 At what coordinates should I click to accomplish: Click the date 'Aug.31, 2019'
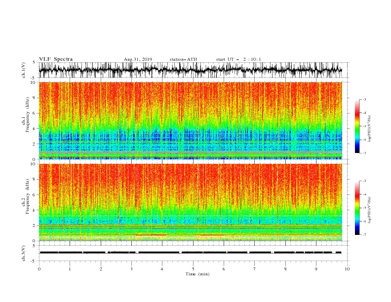tap(138, 59)
